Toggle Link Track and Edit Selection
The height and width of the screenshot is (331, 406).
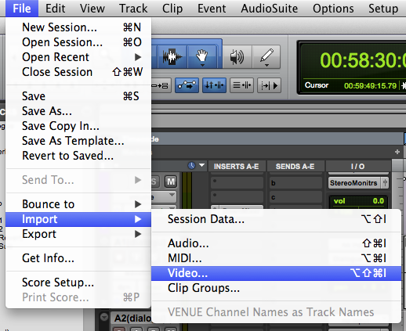[241, 85]
